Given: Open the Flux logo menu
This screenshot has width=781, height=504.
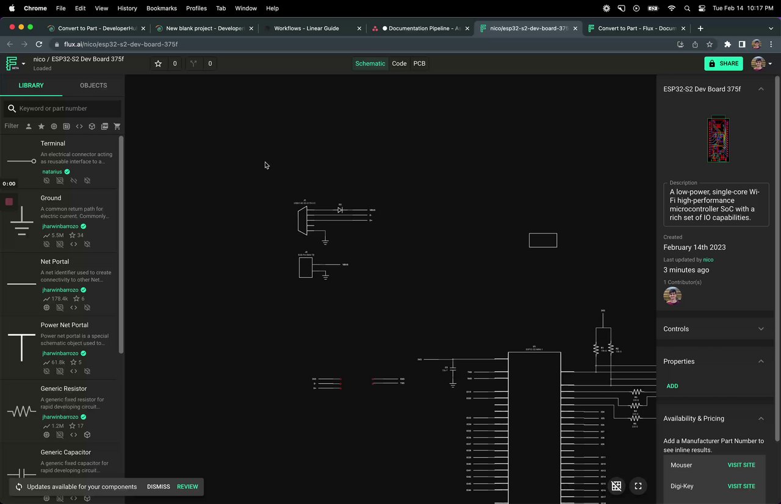Looking at the screenshot, I should [x=12, y=63].
